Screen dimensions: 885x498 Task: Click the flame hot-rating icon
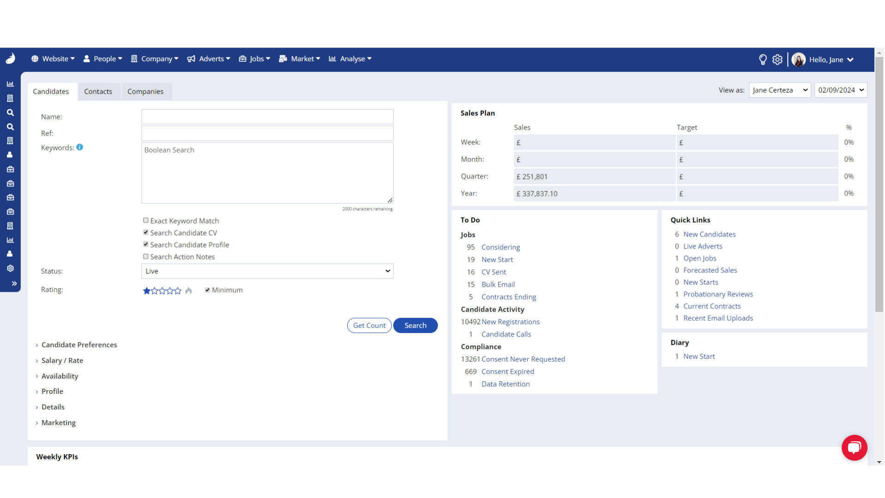pos(189,290)
